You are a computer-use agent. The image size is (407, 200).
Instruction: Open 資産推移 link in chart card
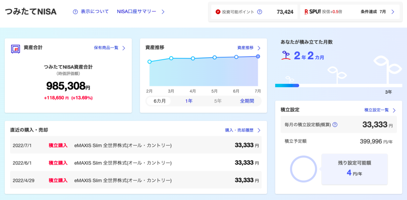pos(245,48)
